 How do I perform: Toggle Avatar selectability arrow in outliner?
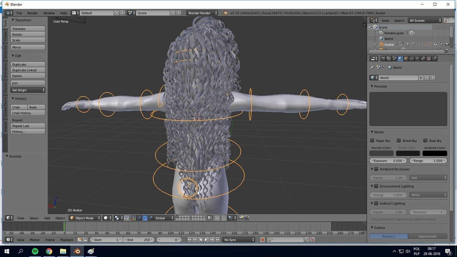441,44
